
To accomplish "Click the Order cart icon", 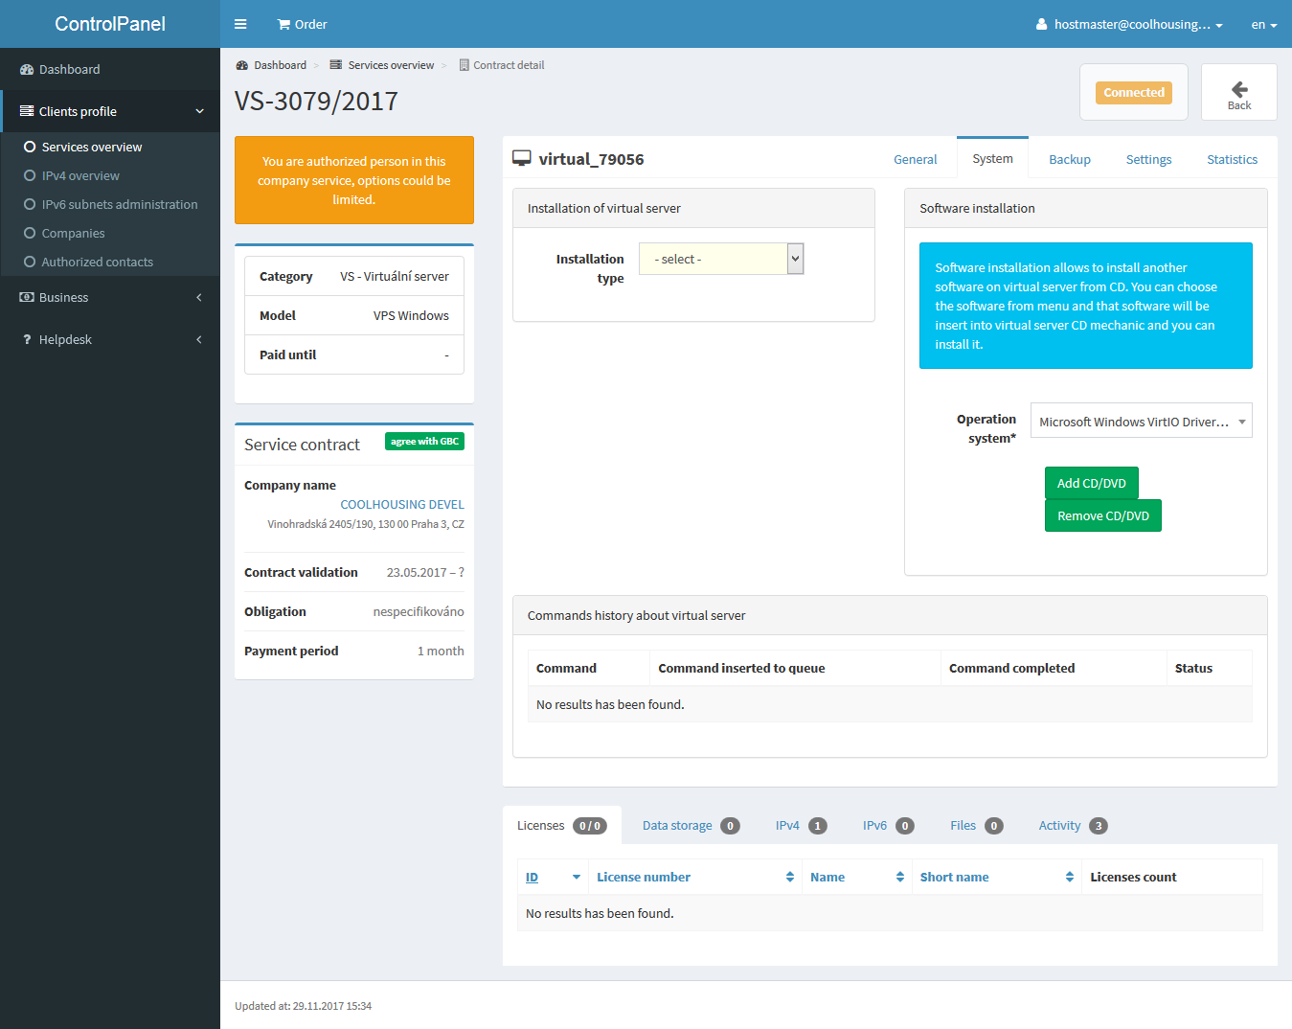I will click(284, 24).
